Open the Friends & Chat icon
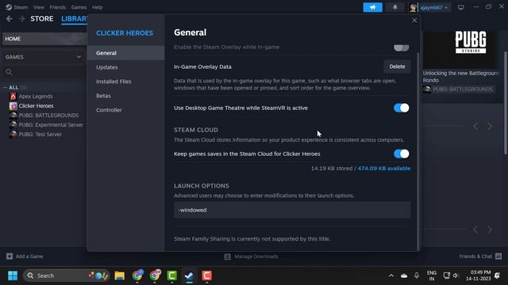Image resolution: width=508 pixels, height=285 pixels. (498, 256)
